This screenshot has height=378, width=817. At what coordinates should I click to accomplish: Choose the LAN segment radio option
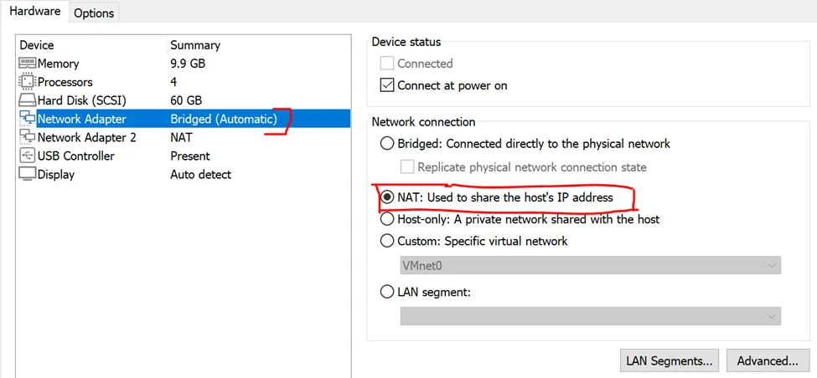pos(386,292)
